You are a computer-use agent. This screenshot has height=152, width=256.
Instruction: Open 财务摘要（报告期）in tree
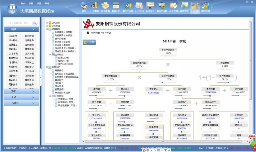[x=64, y=32]
